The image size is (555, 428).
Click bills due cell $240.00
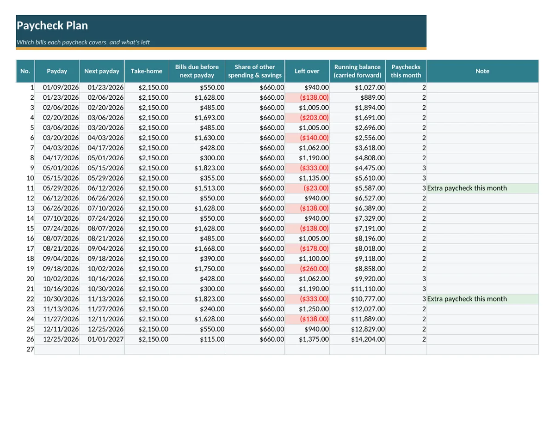pyautogui.click(x=197, y=309)
